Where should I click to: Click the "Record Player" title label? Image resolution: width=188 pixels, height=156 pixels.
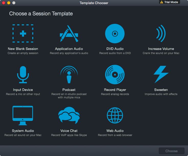click(x=115, y=90)
